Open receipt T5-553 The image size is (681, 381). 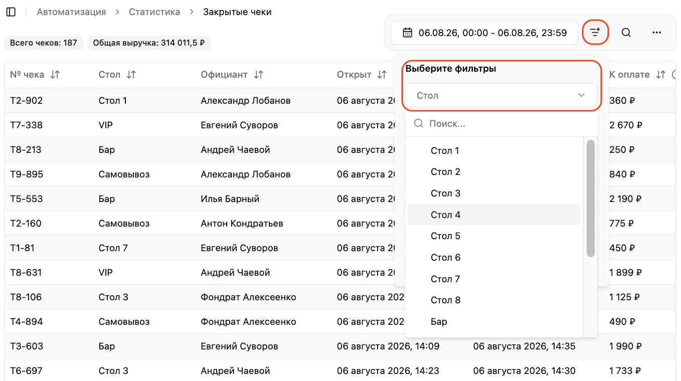(x=27, y=199)
